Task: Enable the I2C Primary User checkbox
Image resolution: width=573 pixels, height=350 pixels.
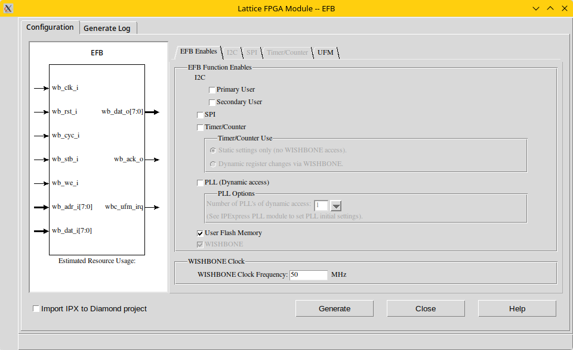Action: pyautogui.click(x=212, y=90)
